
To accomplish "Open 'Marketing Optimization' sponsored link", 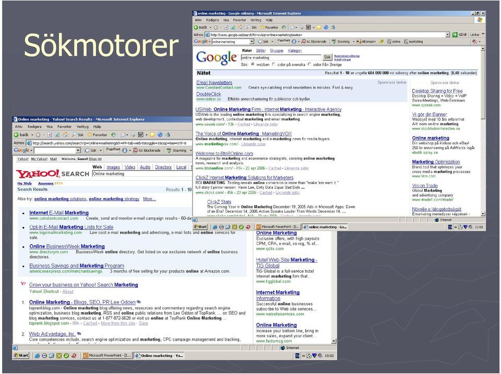I will pos(436,162).
